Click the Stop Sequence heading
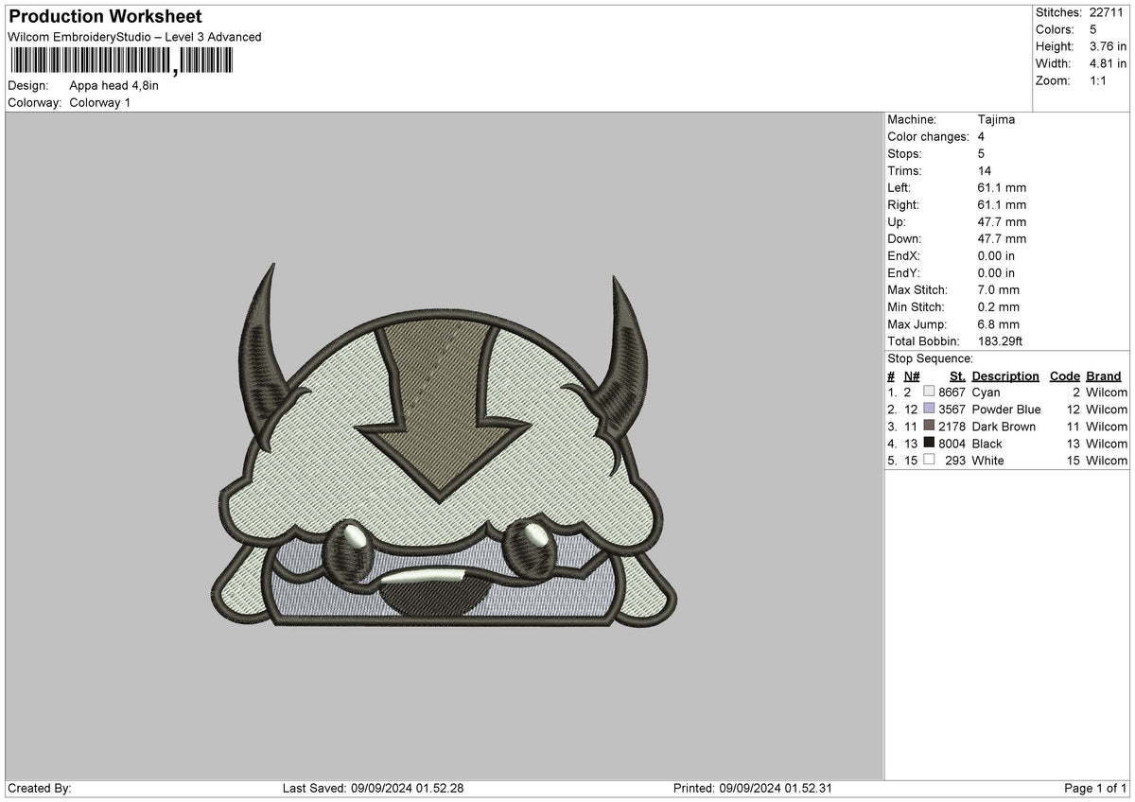The height and width of the screenshot is (802, 1135). coord(931,358)
